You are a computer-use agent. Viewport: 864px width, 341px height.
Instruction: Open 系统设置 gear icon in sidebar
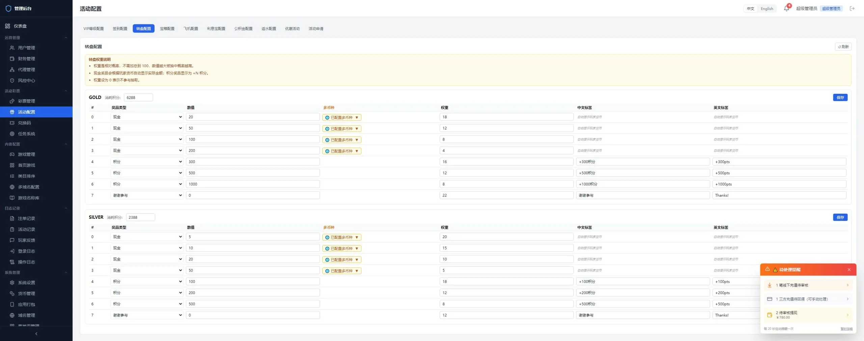(12, 283)
